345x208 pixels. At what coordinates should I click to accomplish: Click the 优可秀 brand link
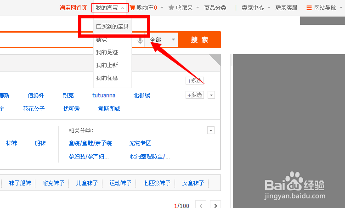(71, 109)
